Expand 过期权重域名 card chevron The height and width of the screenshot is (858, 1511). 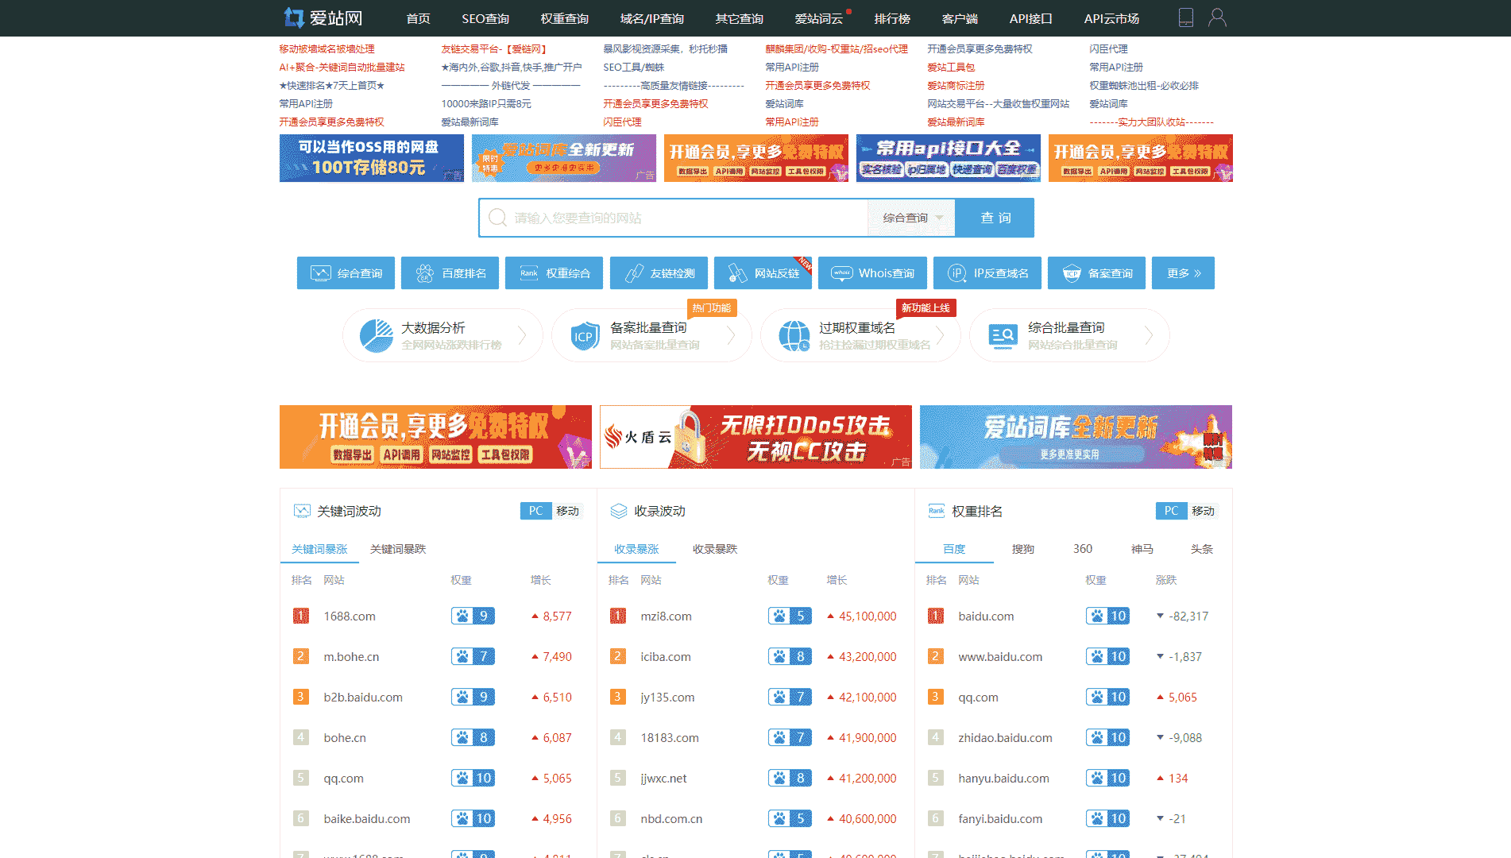(940, 335)
